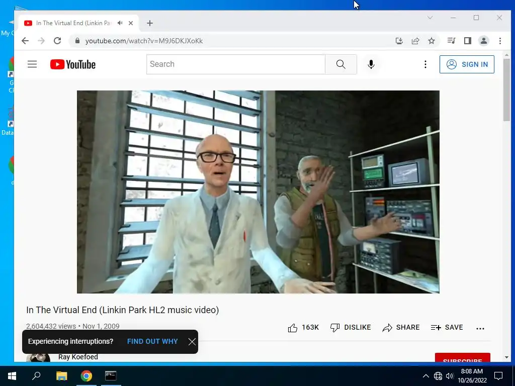The height and width of the screenshot is (386, 515).
Task: Mute tab via speaker icon on tab
Action: pos(120,23)
